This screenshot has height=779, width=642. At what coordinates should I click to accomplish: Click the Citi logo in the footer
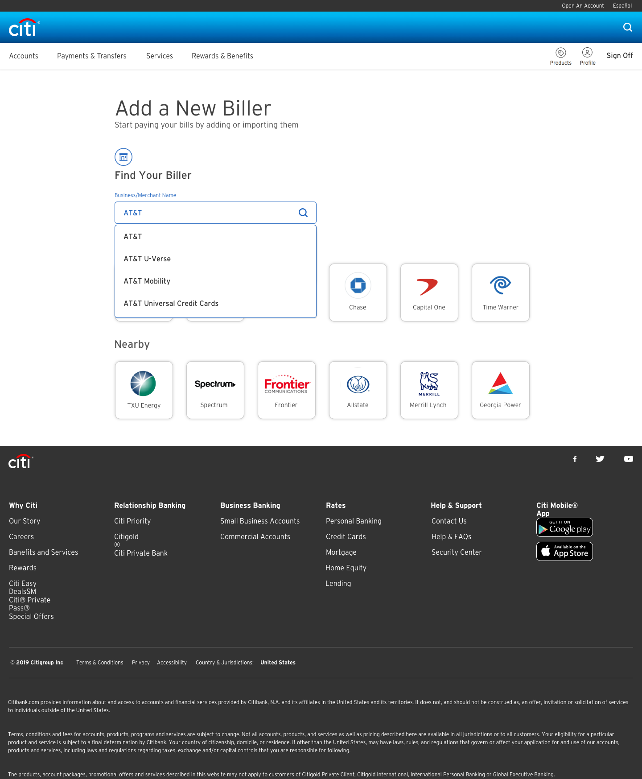pyautogui.click(x=21, y=462)
